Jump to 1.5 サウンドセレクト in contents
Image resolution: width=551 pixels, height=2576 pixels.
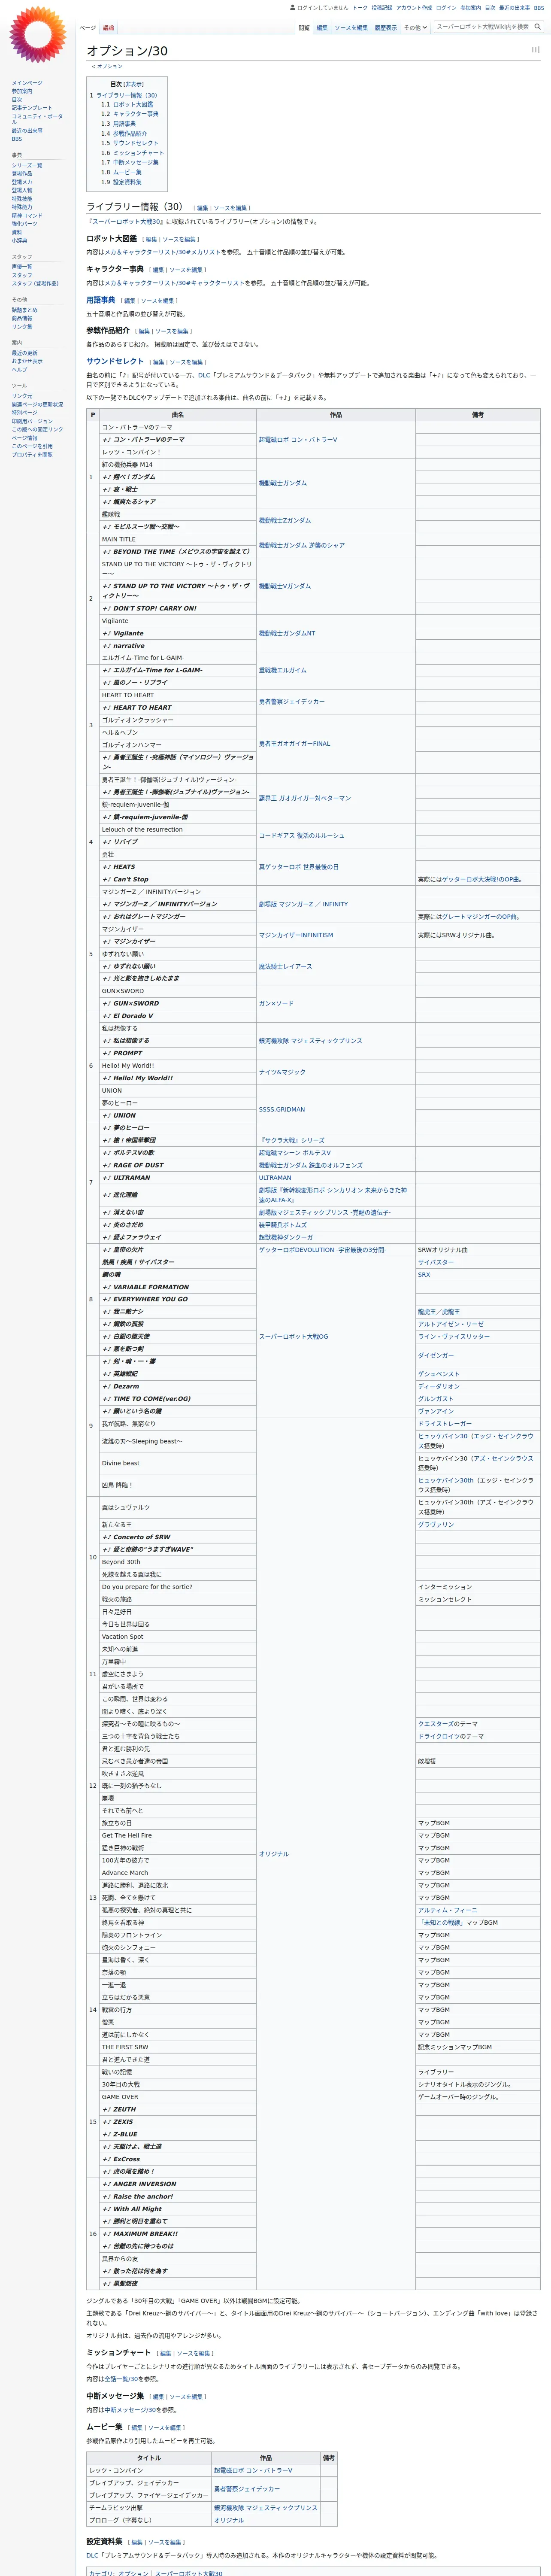(129, 143)
